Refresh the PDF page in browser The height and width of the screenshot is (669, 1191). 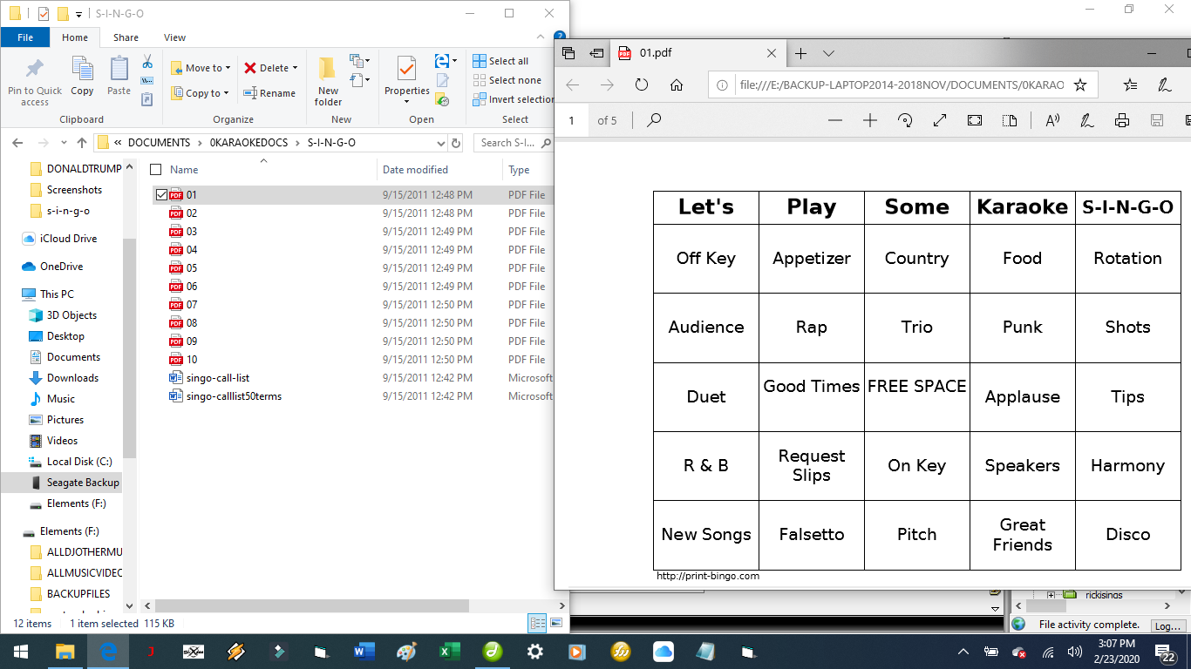[x=642, y=84]
